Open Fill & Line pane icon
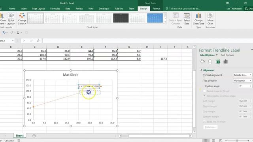253x142 pixels. 202,62
